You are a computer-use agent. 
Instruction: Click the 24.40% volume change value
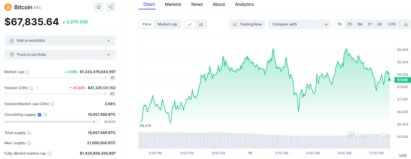pos(77,88)
